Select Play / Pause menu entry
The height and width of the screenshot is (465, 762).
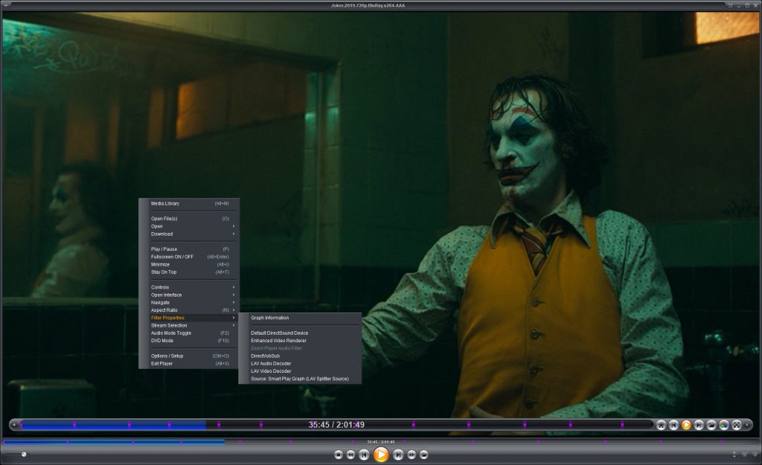pyautogui.click(x=190, y=249)
